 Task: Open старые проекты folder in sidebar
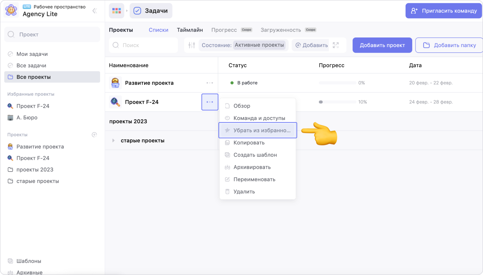point(52,181)
